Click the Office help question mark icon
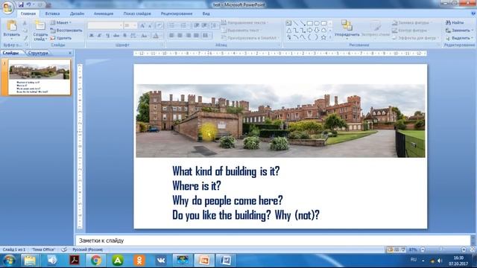 click(x=473, y=13)
